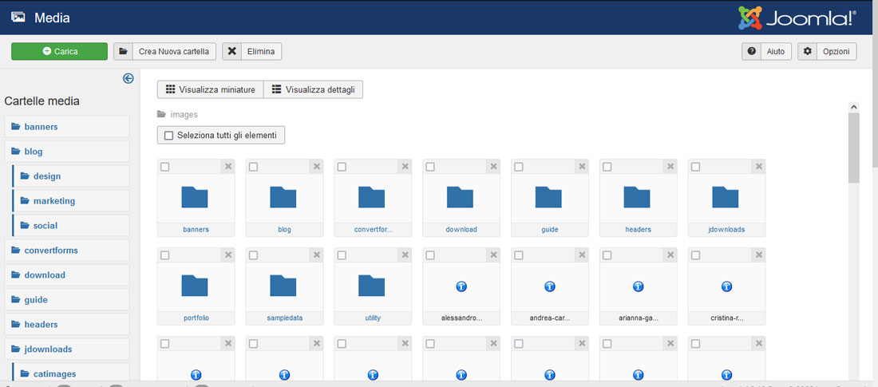Select catimages subfolder in sidebar
The height and width of the screenshot is (387, 878).
pyautogui.click(x=71, y=373)
